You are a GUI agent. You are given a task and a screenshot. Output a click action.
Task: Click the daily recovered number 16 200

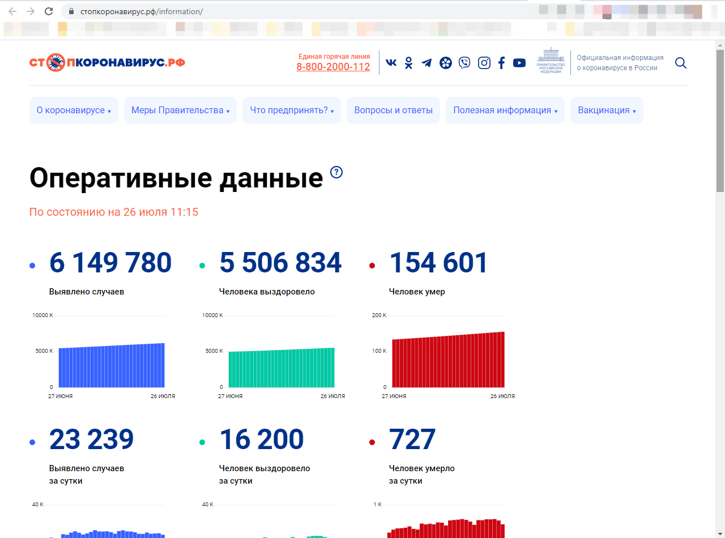tap(262, 439)
